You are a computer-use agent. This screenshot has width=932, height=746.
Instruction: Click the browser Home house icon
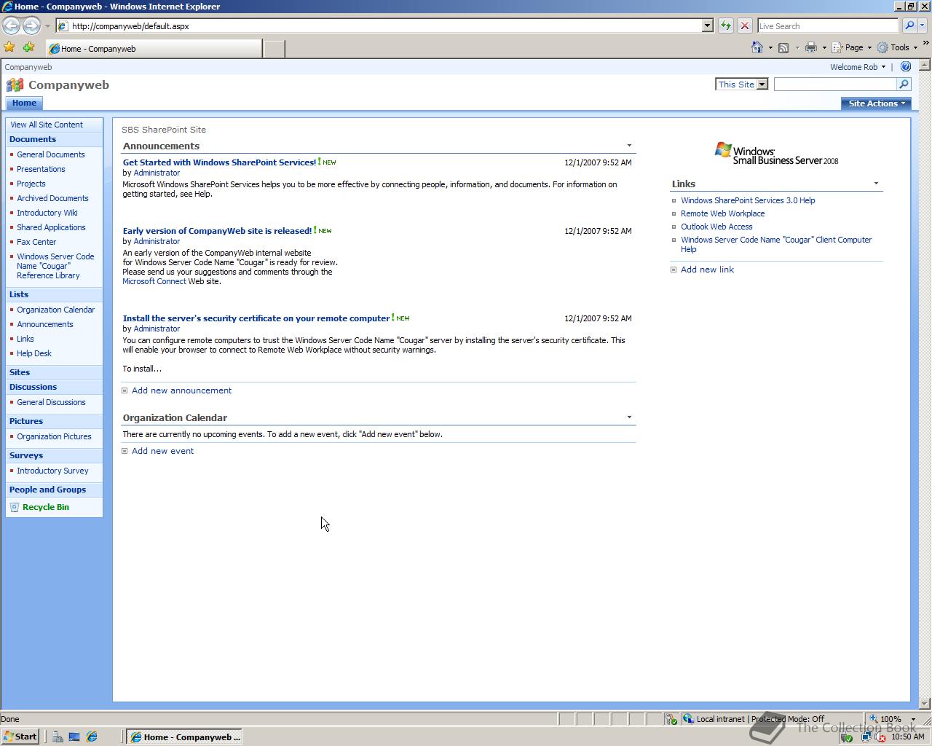[x=757, y=47]
